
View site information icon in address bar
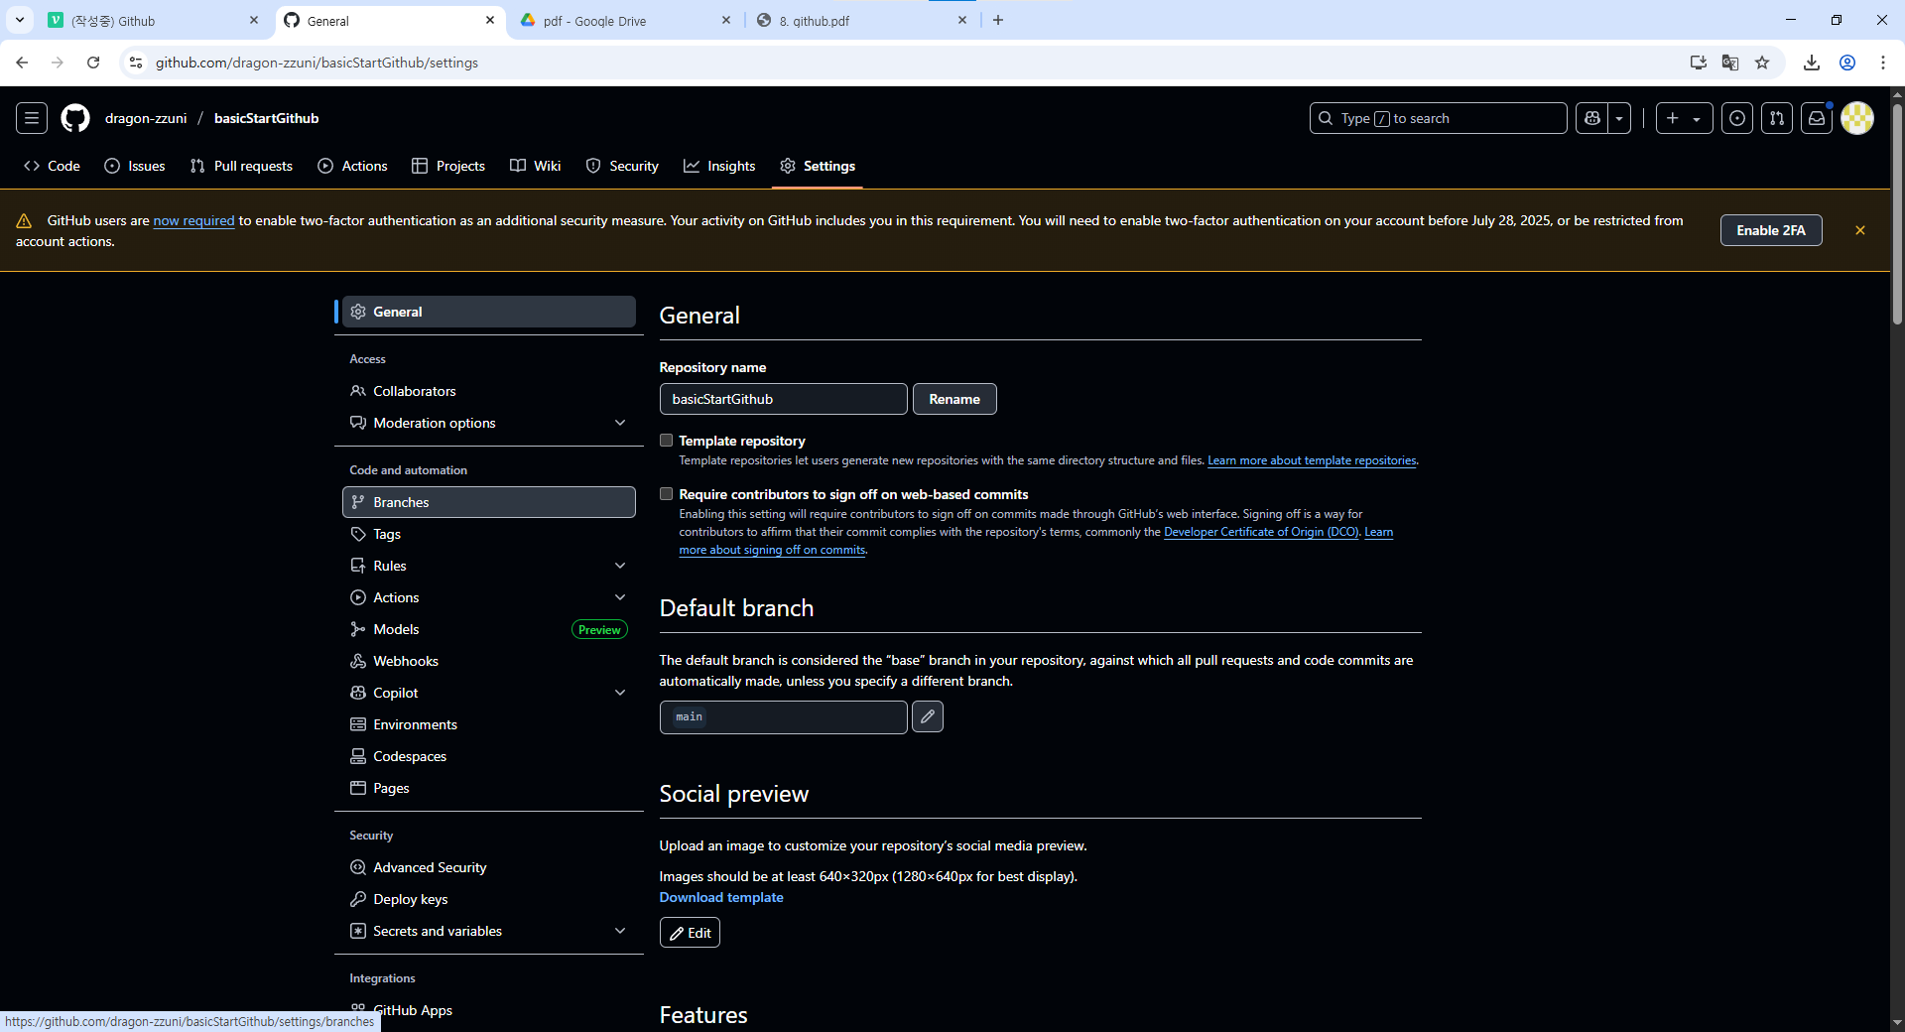[x=136, y=63]
